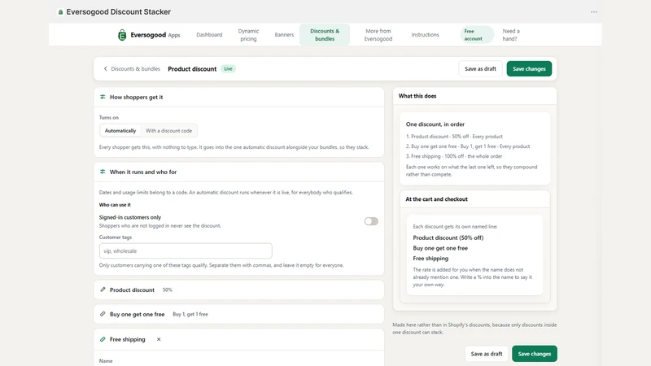Viewport: 651px width, 366px height.
Task: Switch to the Banners tab
Action: tap(284, 35)
